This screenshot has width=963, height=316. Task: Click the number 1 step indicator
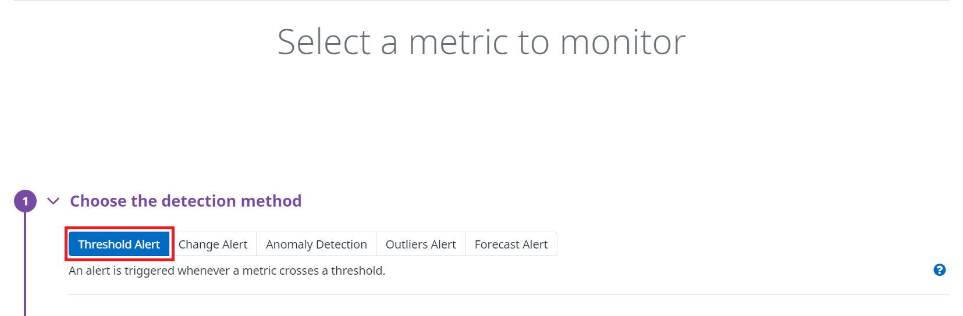coord(25,201)
